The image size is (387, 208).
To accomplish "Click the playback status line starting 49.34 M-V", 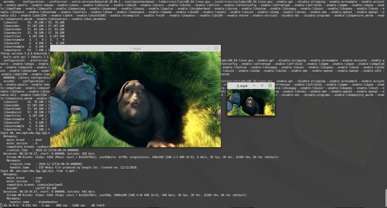I will (x=53, y=205).
